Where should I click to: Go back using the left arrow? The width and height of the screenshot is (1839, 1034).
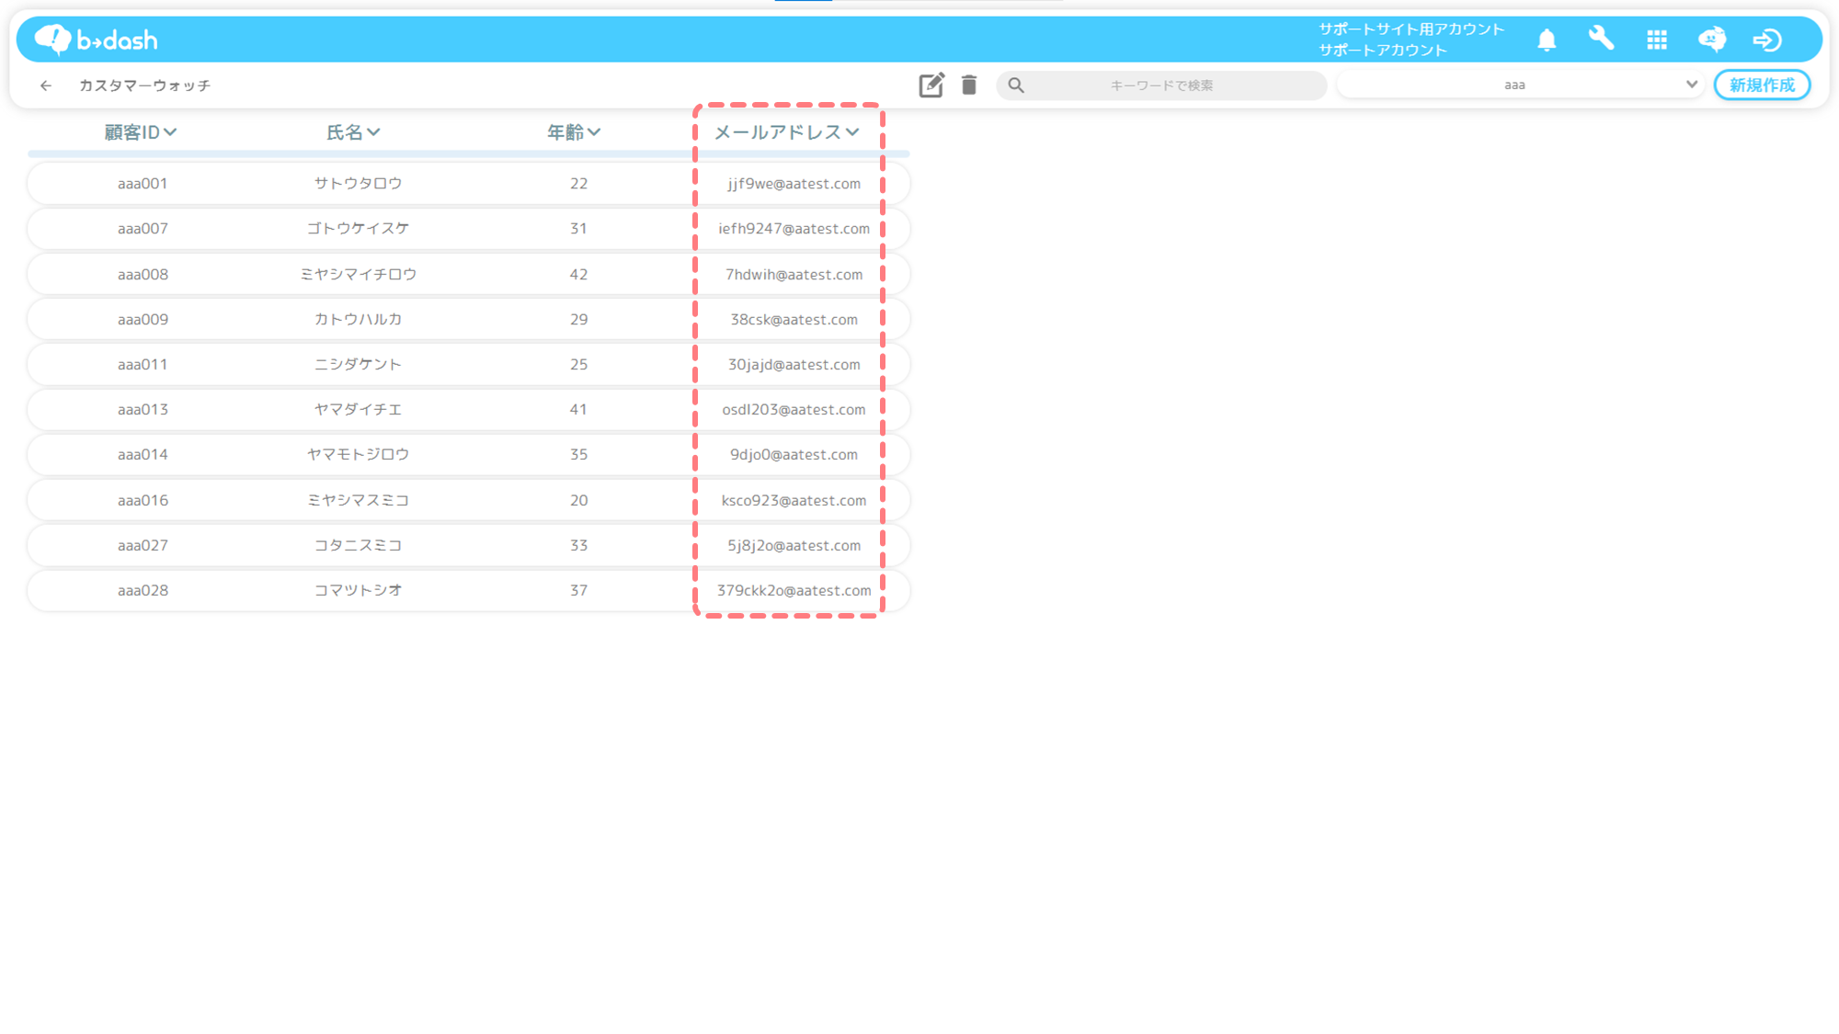(46, 85)
